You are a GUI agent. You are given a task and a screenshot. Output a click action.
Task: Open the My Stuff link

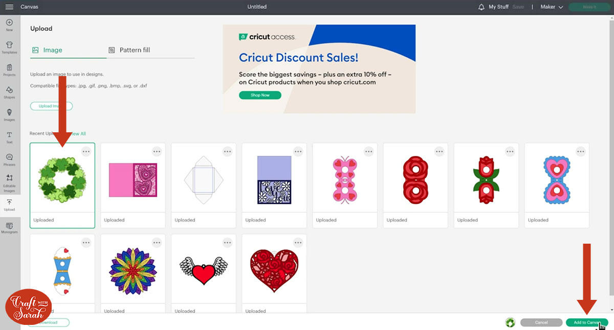click(498, 7)
